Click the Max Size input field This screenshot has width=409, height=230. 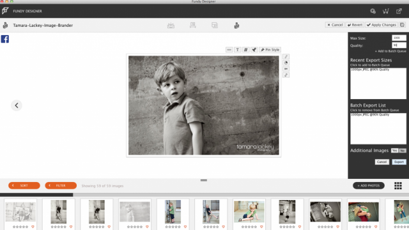click(399, 38)
